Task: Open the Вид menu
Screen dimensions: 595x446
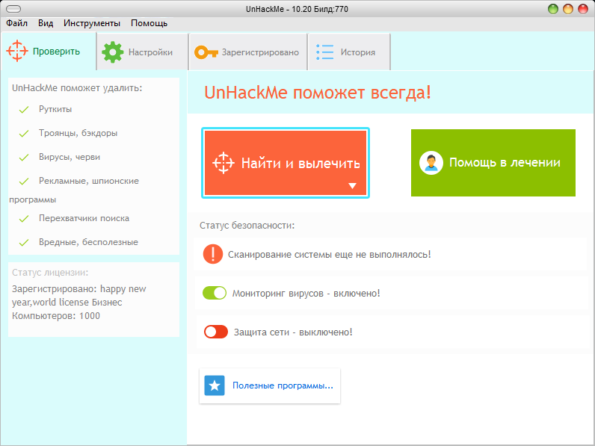Action: coord(46,23)
